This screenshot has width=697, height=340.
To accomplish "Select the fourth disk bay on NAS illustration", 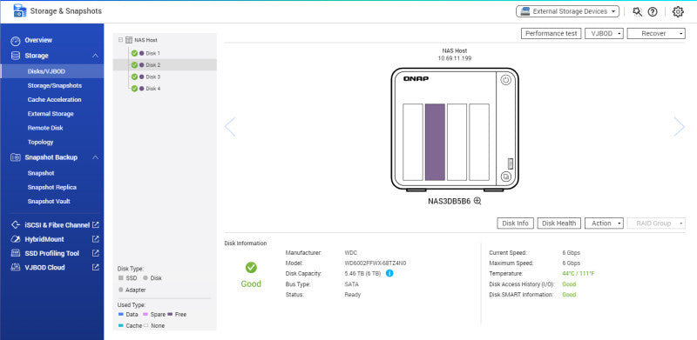I will pyautogui.click(x=479, y=142).
